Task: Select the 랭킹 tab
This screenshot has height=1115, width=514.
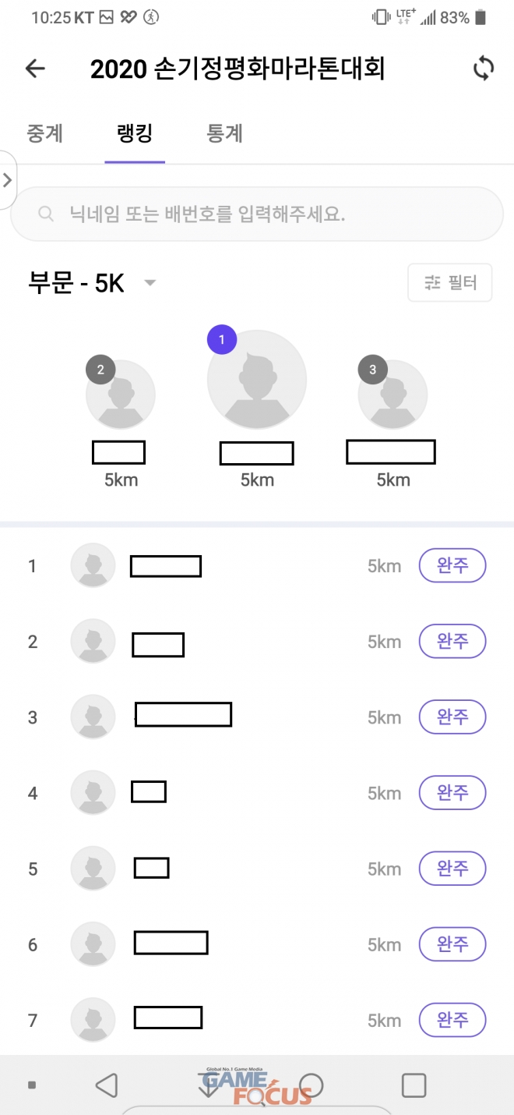Action: [134, 133]
